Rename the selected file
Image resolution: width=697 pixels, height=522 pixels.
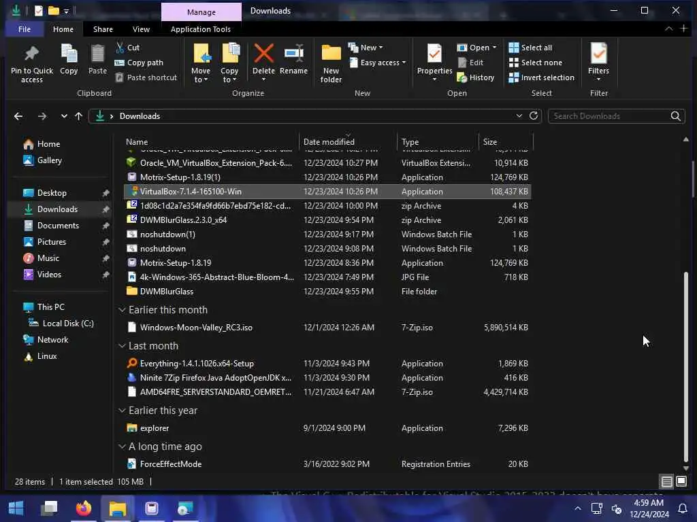293,60
